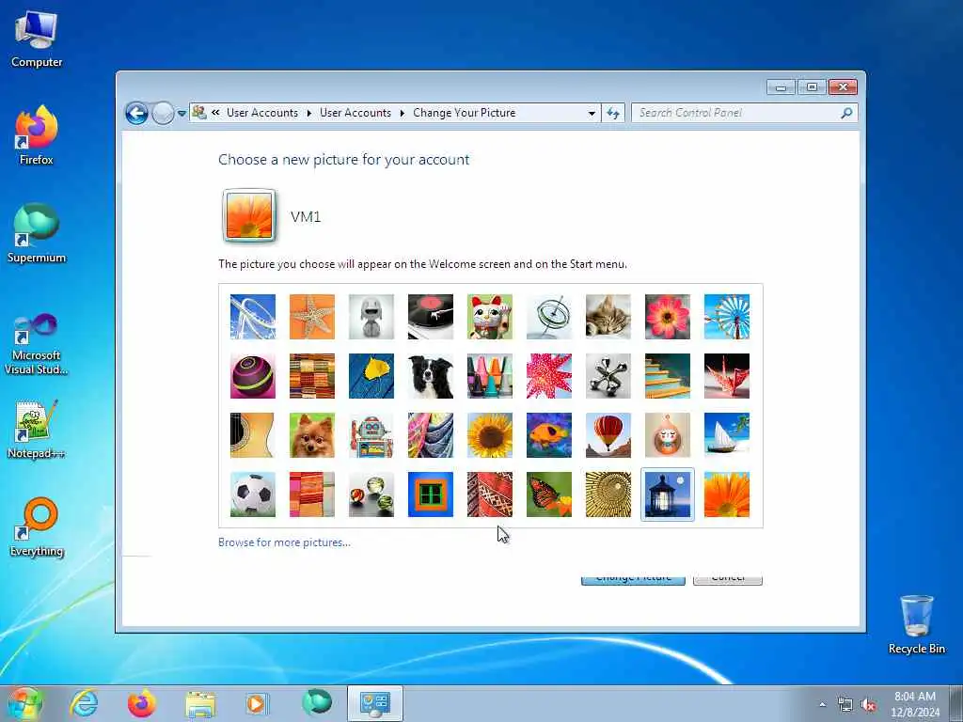Open the first User Accounts breadcrumb
The height and width of the screenshot is (722, 963).
click(x=262, y=113)
